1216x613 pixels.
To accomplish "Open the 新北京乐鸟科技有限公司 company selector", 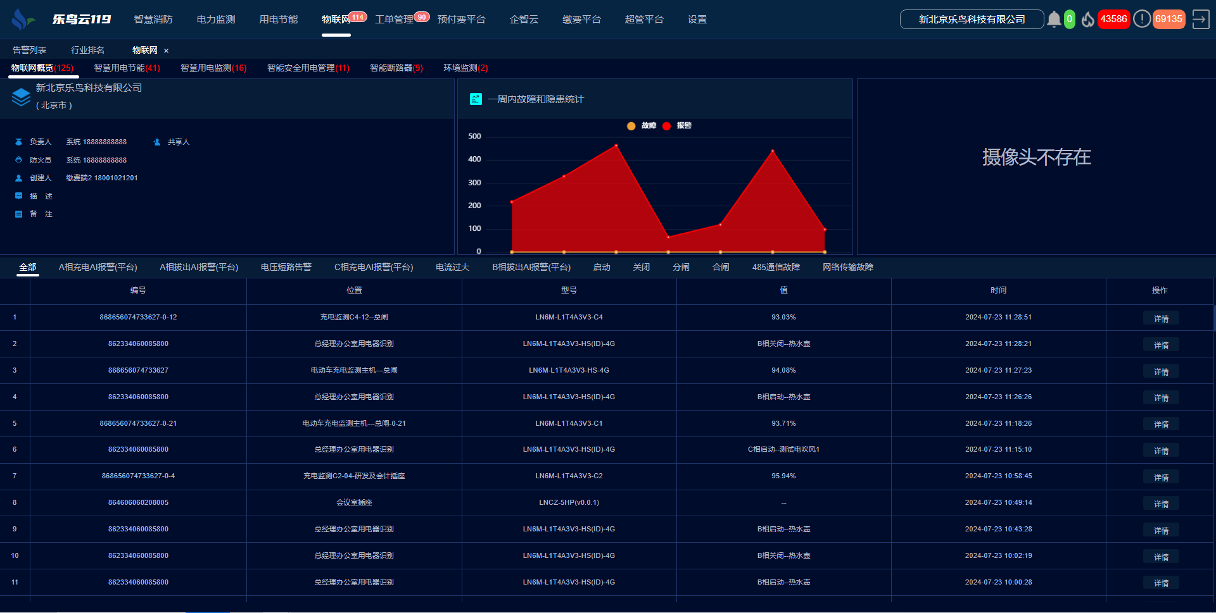I will click(972, 20).
